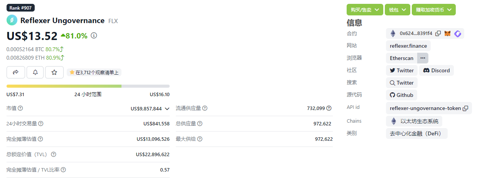Open the reflexer.finance website link
Image resolution: width=487 pixels, height=180 pixels.
pyautogui.click(x=408, y=46)
